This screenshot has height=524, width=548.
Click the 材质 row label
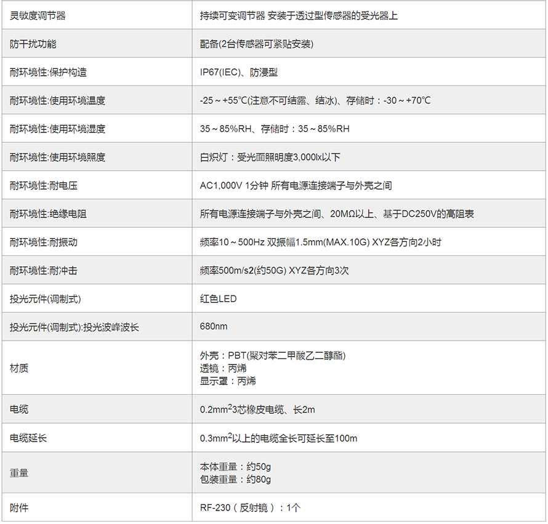pos(19,368)
